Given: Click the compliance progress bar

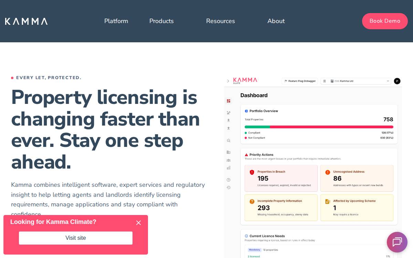Looking at the screenshot, I should click(x=319, y=127).
